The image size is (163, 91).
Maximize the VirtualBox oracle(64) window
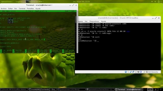(x=156, y=18)
